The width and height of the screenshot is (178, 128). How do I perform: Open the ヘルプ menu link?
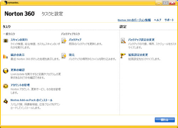tap(158, 20)
